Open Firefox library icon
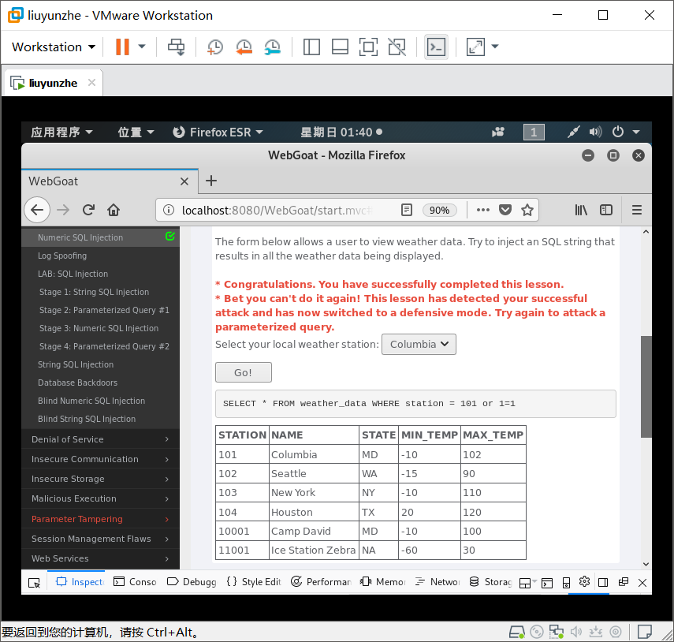This screenshot has height=642, width=674. 581,210
